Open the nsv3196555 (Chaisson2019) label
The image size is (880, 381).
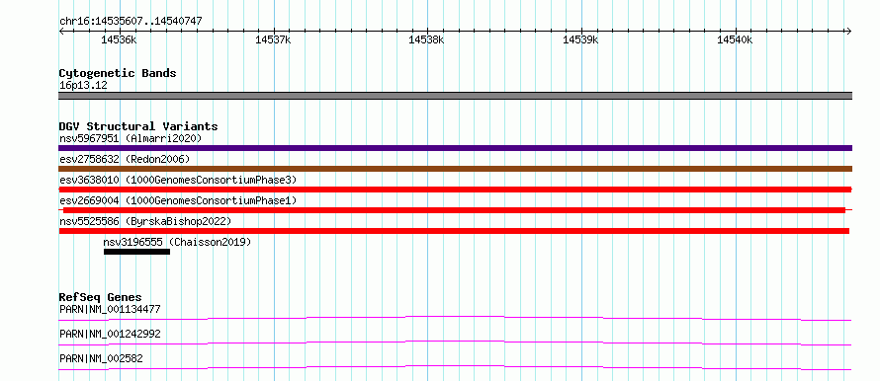point(177,242)
